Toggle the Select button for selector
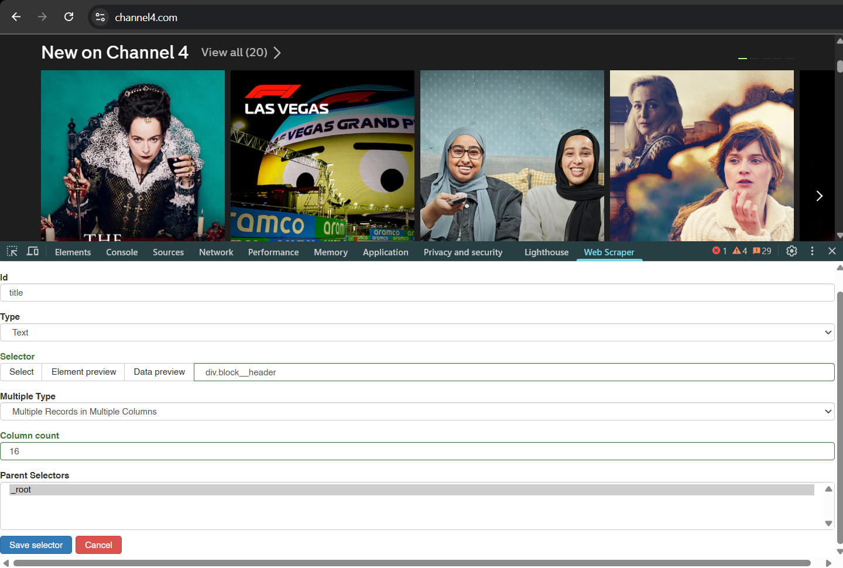Screen dimensions: 843x568 coord(22,372)
